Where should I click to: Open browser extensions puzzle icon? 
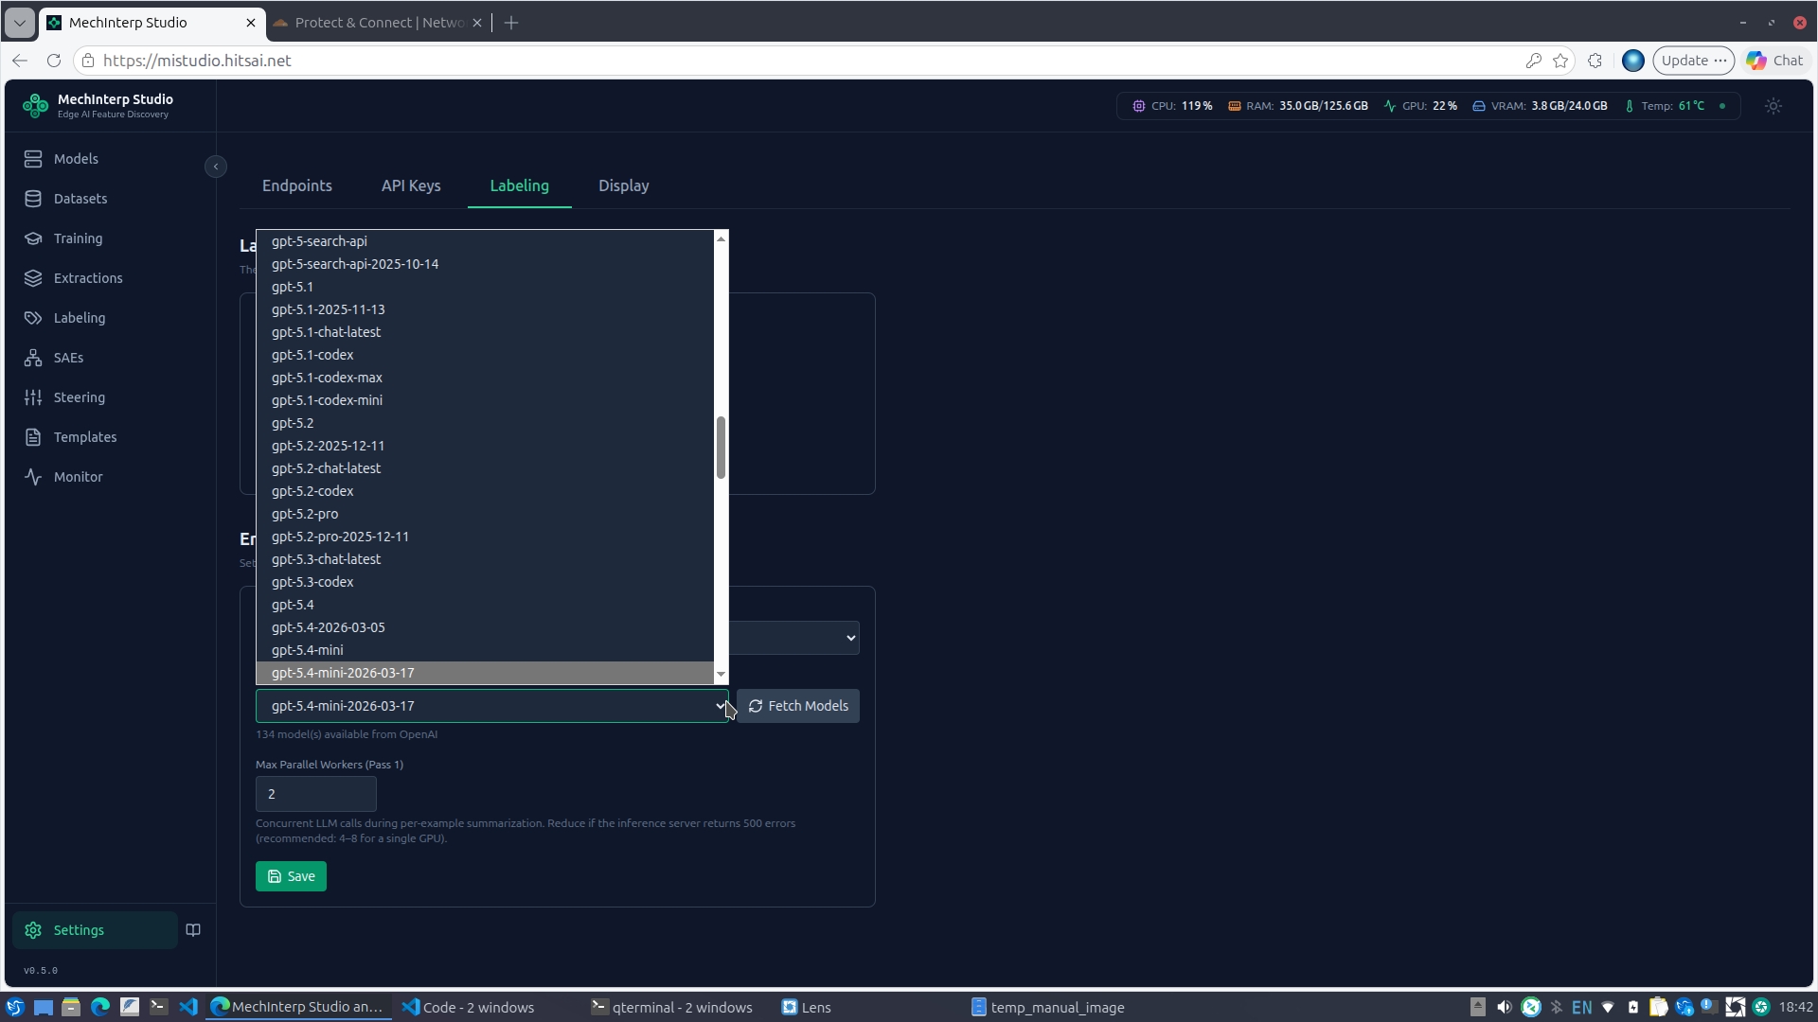pyautogui.click(x=1595, y=61)
